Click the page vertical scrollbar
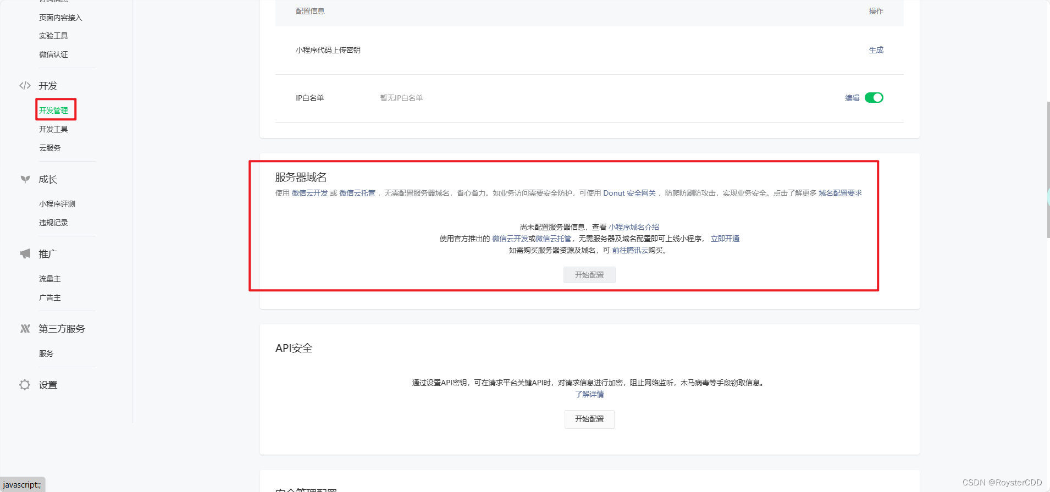The width and height of the screenshot is (1050, 492). point(1048,169)
